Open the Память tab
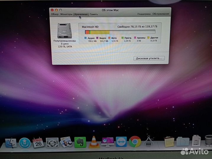This screenshot has height=159, width=212. pos(94,14)
